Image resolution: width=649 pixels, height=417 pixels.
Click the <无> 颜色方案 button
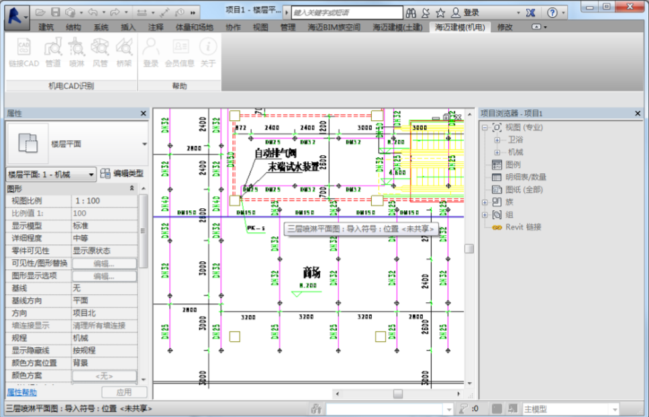104,376
